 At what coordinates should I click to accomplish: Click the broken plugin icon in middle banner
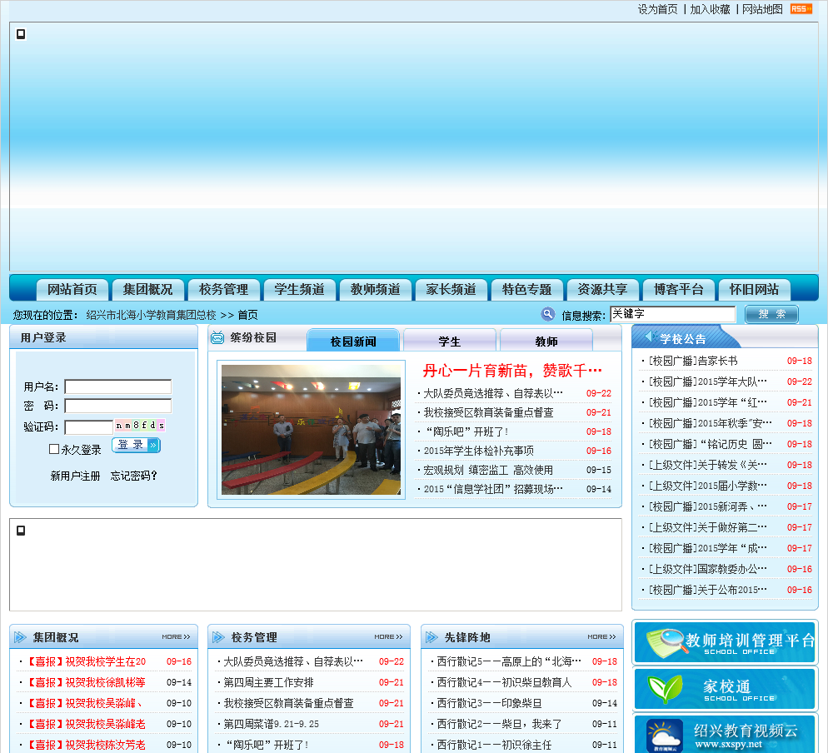pyautogui.click(x=21, y=530)
